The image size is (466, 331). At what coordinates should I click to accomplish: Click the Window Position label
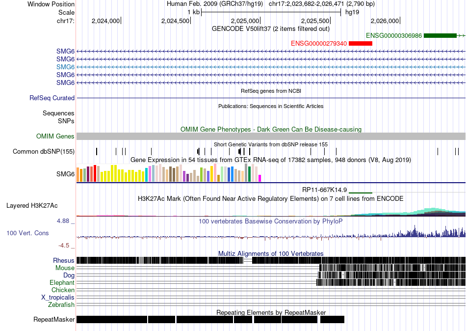(x=51, y=4)
